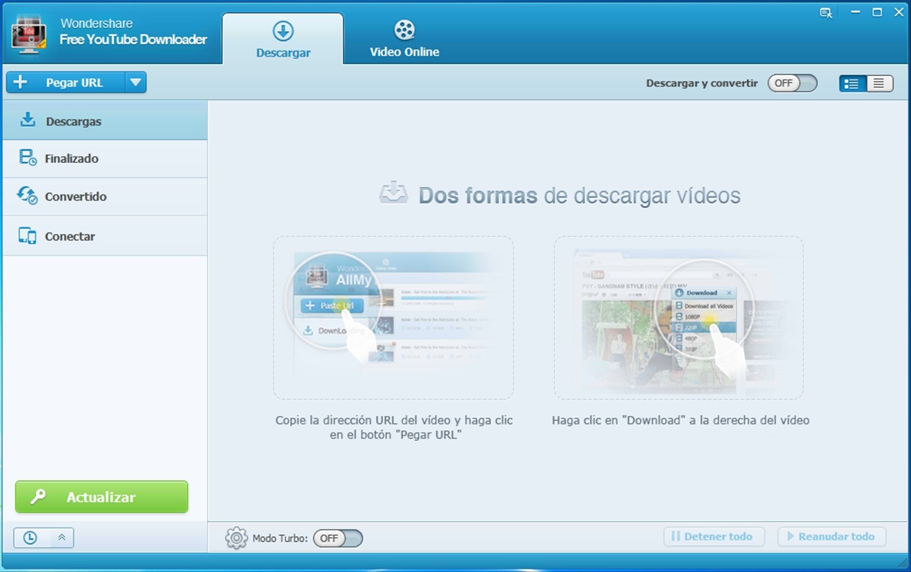Toggle the Descargar y convertir switch
This screenshot has height=572, width=911.
(792, 83)
